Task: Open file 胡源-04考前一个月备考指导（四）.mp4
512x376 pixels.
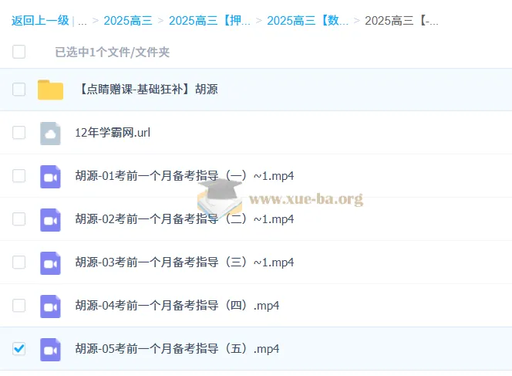Action: pos(177,306)
